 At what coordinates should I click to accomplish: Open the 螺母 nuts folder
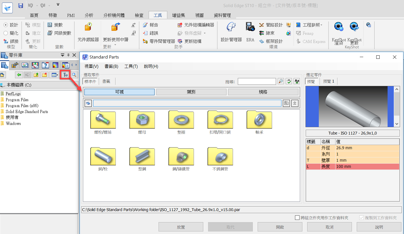point(142,122)
